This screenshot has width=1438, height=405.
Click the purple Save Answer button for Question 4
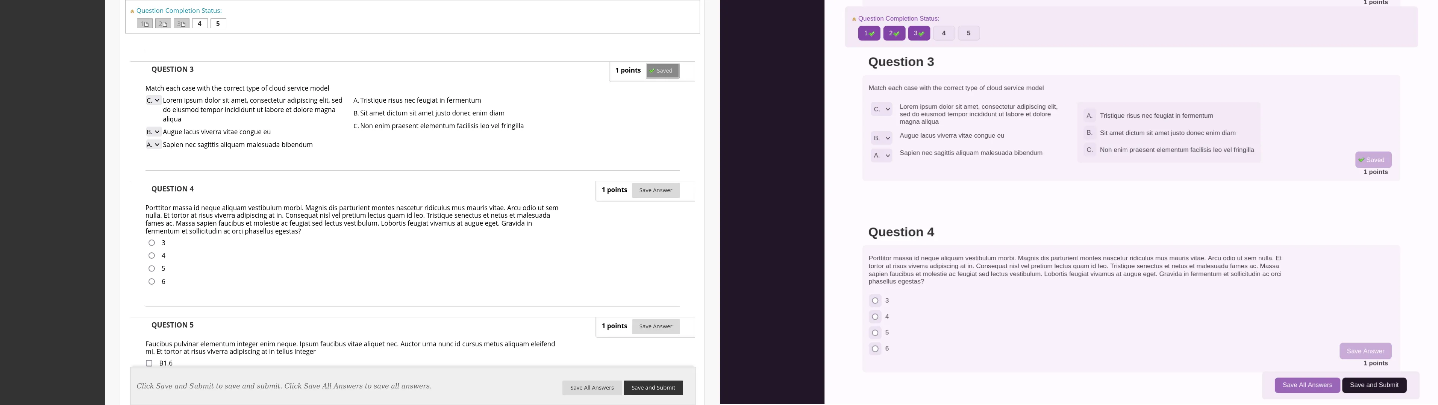(x=1365, y=351)
